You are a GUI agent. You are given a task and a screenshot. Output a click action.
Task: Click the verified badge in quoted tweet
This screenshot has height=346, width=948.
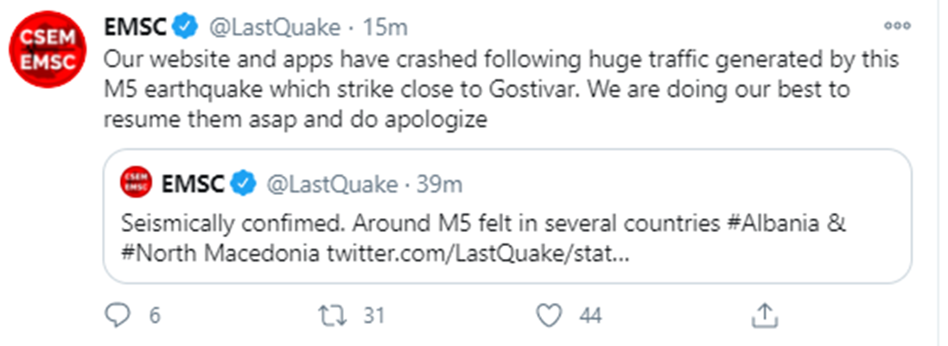(244, 184)
